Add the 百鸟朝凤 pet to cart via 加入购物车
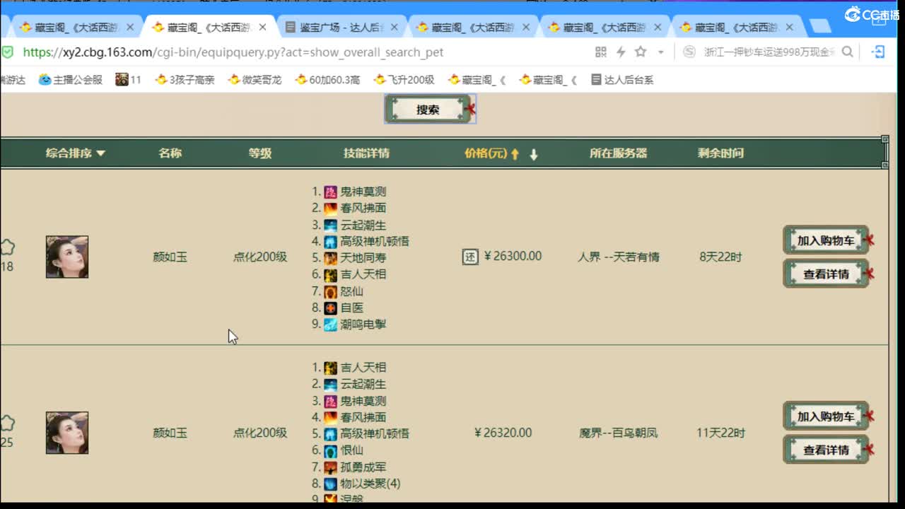Viewport: 905px width, 509px height. click(826, 416)
